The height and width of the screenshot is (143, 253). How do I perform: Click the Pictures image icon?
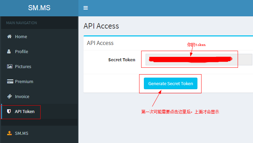(10, 66)
